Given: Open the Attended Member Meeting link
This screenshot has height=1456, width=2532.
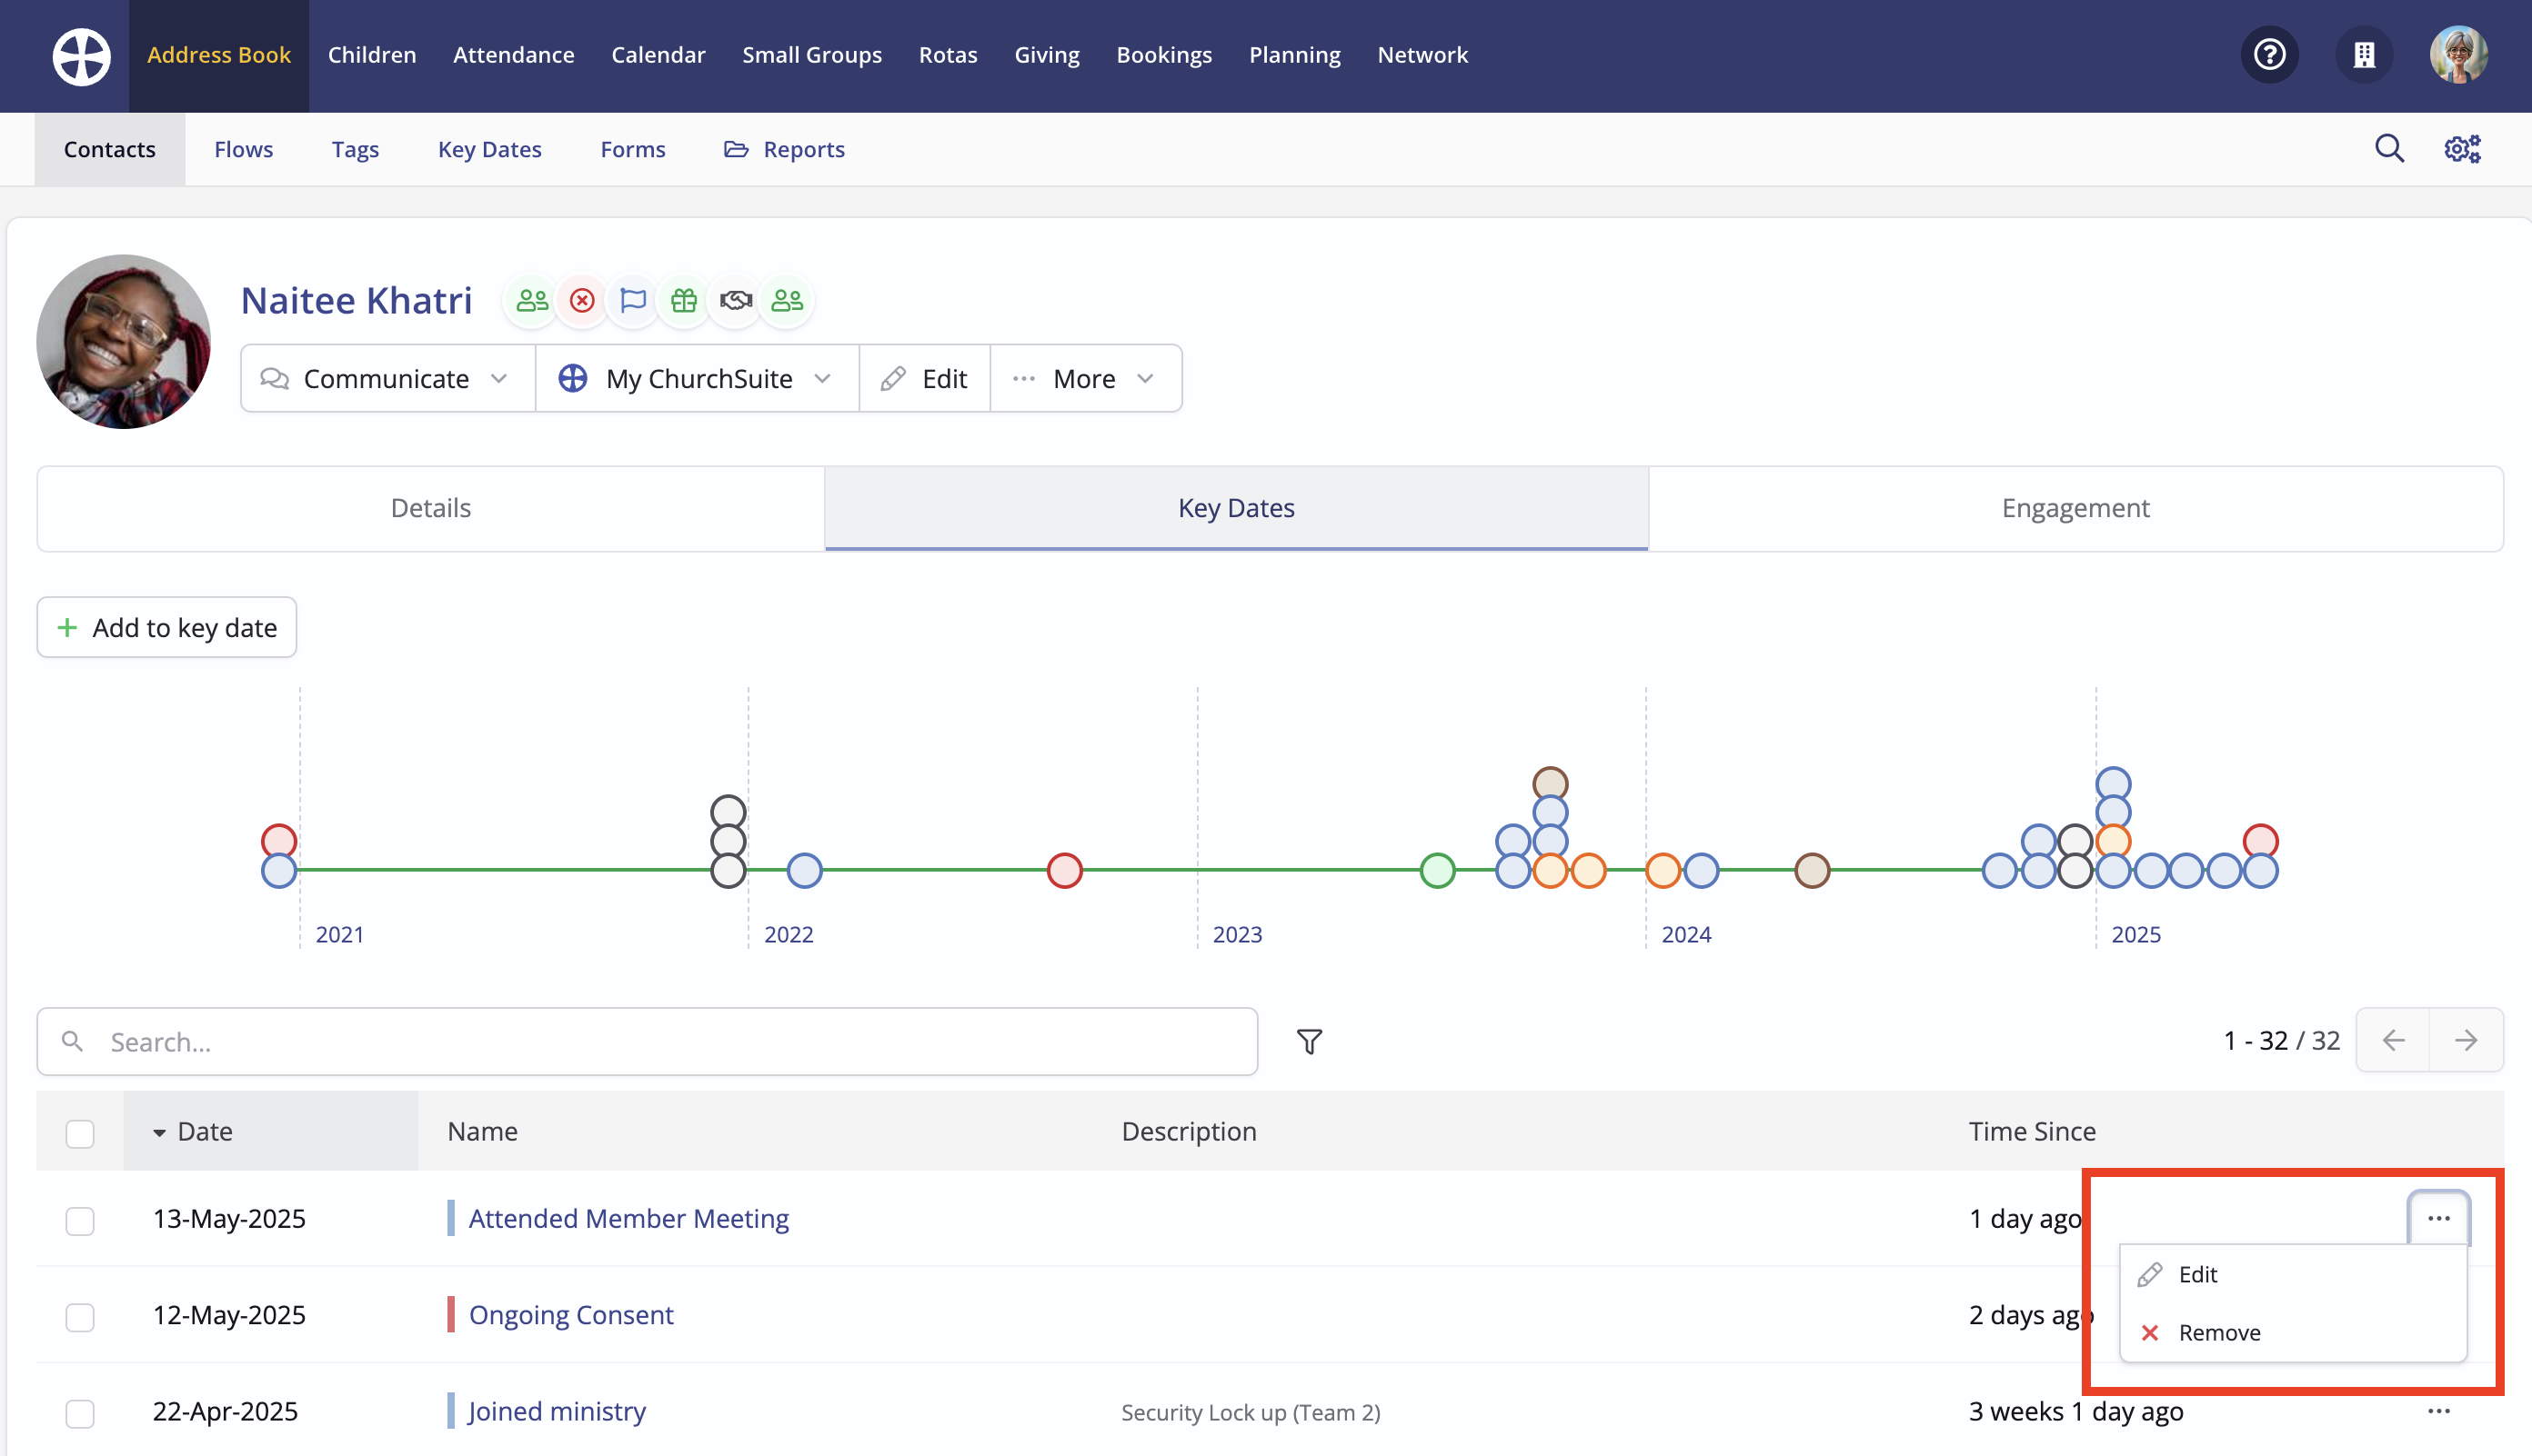Looking at the screenshot, I should (x=628, y=1218).
